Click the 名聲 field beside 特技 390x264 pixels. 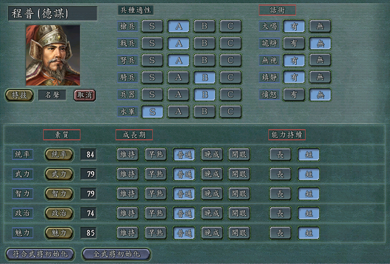coord(52,95)
